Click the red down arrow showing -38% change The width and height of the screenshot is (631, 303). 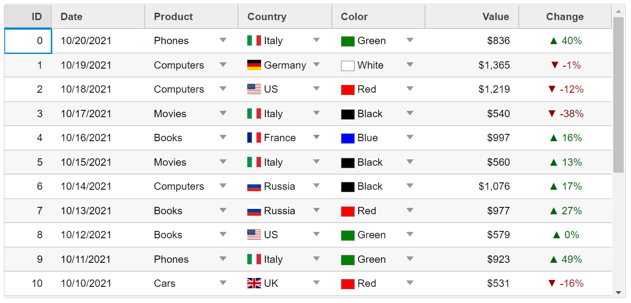click(552, 114)
